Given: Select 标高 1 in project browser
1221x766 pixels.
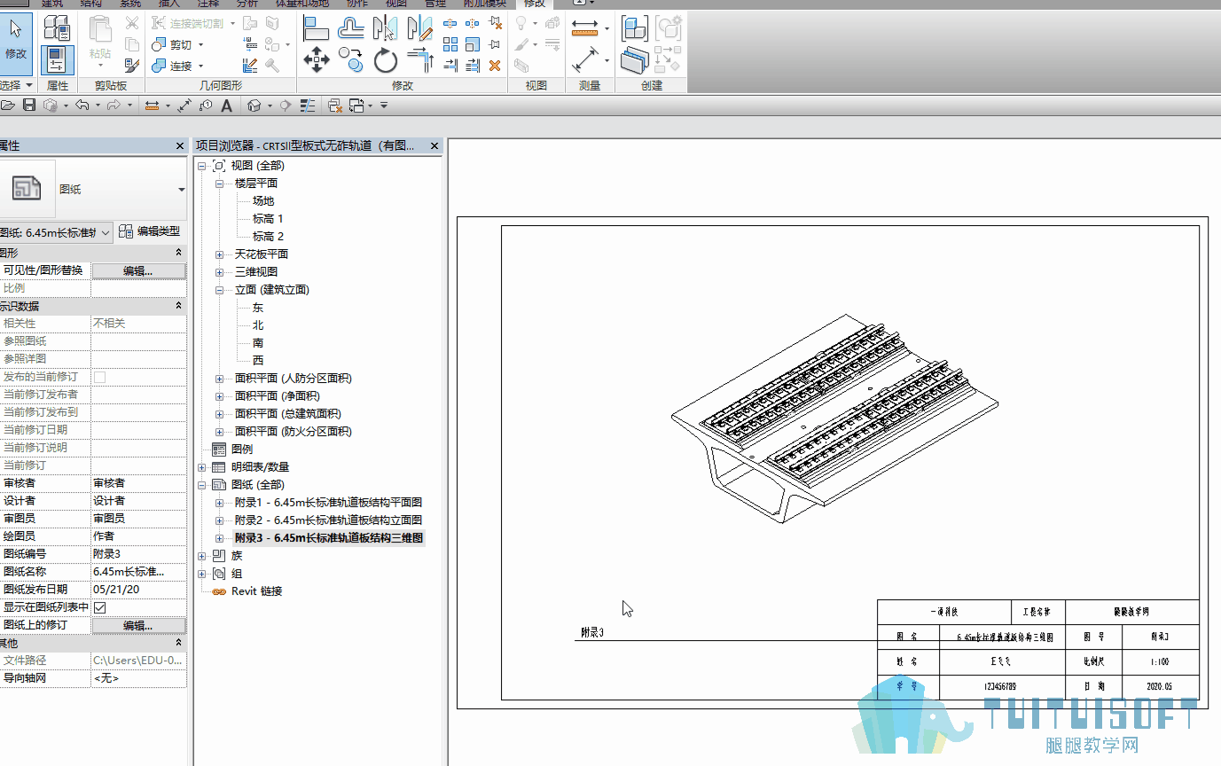Looking at the screenshot, I should [x=268, y=219].
